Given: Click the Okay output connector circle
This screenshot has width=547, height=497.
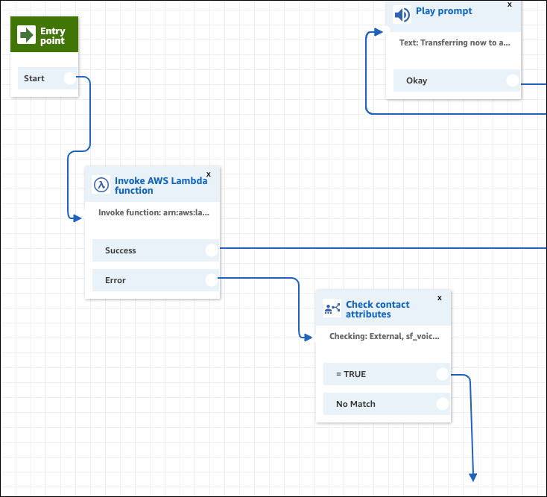Looking at the screenshot, I should tap(513, 80).
